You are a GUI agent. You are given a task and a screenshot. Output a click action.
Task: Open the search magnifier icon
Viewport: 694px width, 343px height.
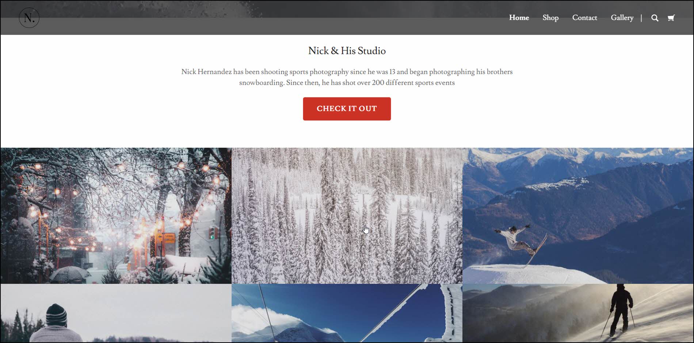(655, 18)
